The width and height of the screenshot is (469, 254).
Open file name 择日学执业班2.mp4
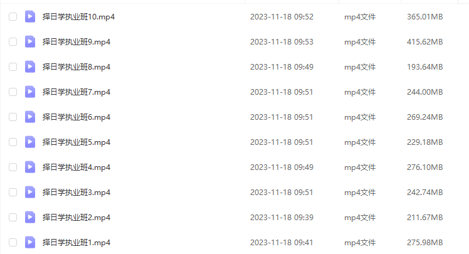76,218
